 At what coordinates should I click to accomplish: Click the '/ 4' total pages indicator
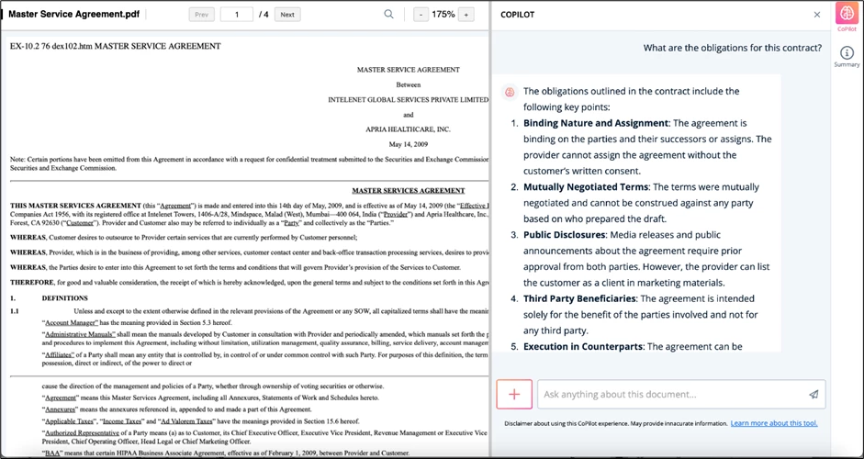click(264, 15)
